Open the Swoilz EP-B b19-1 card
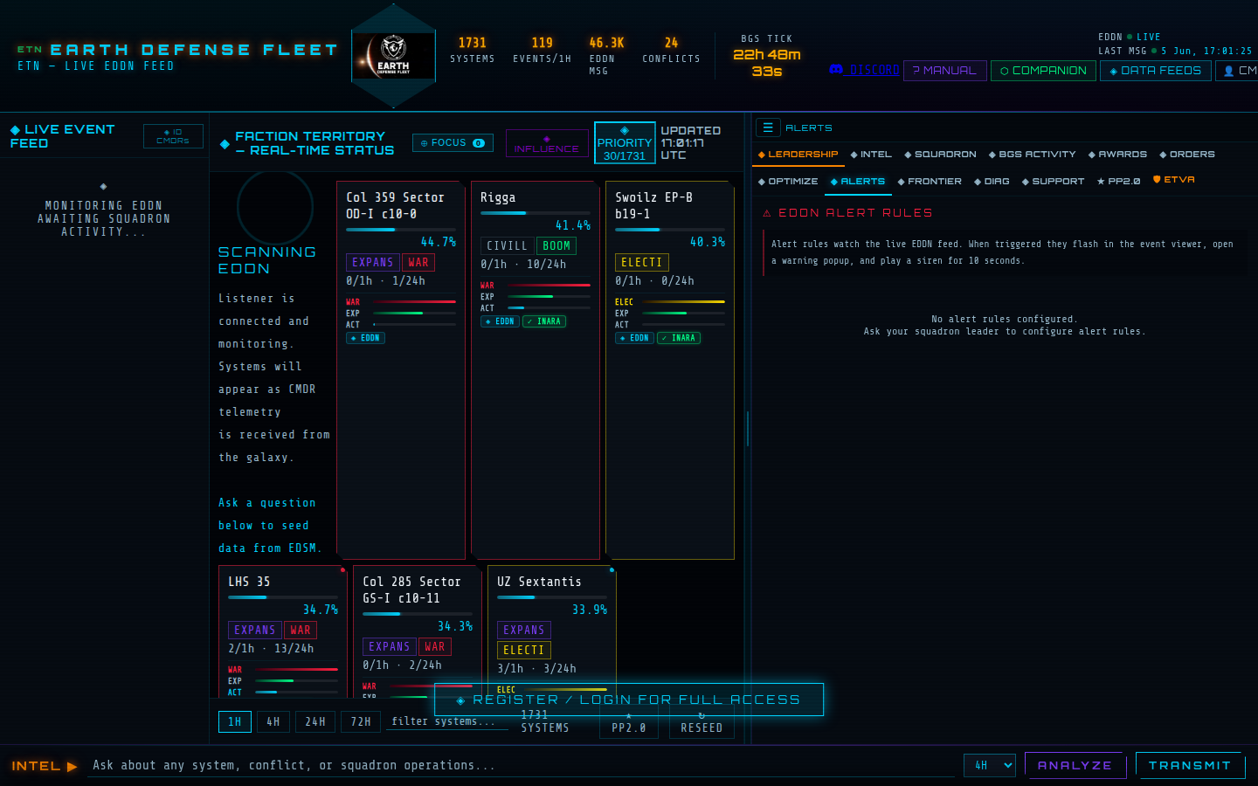 [x=670, y=369]
